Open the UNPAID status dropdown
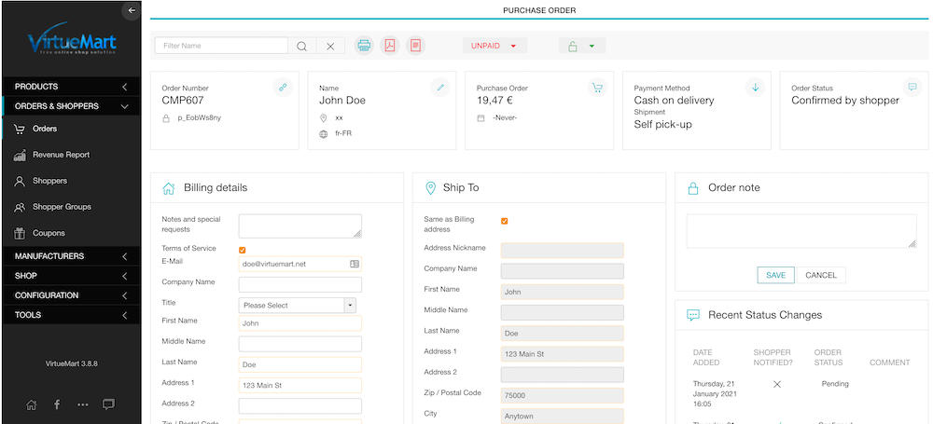The image size is (933, 424). (x=494, y=46)
